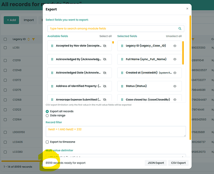Grab drag handle of Accepted by Nav date field
214x174 pixels.
[x=52, y=46]
